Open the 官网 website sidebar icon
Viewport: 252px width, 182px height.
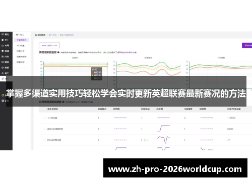(3, 45)
